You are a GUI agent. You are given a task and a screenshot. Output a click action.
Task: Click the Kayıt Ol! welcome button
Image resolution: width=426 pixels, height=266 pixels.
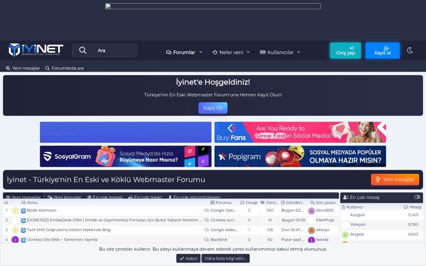[x=213, y=108]
